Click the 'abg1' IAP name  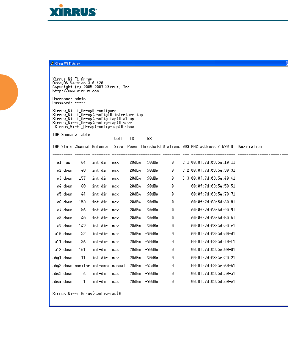pyautogui.click(x=57, y=258)
